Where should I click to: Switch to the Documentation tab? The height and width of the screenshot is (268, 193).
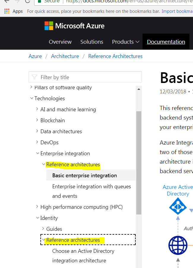[166, 42]
